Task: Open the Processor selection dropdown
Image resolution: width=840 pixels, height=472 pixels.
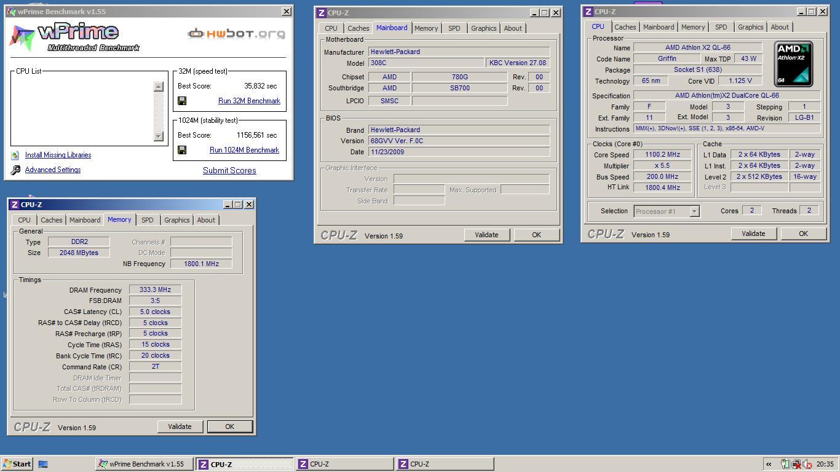Action: 694,211
